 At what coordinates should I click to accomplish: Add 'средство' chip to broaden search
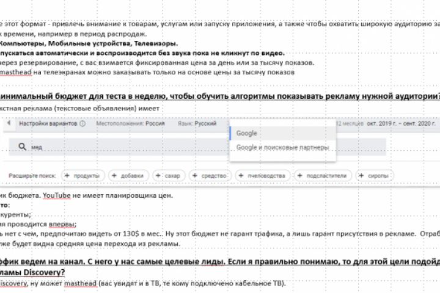pyautogui.click(x=210, y=176)
